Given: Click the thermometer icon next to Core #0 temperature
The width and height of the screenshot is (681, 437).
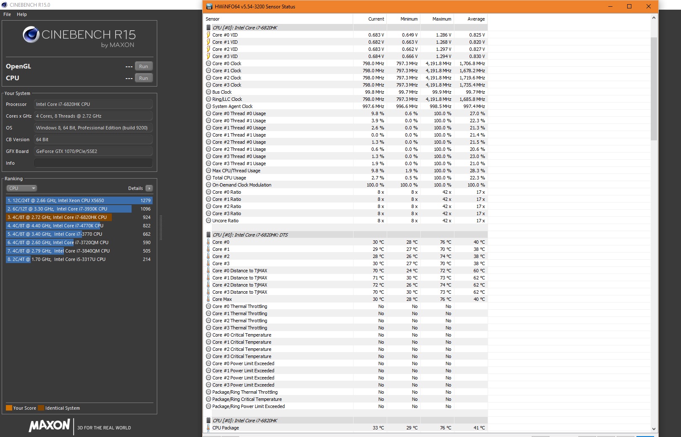Looking at the screenshot, I should coord(208,242).
